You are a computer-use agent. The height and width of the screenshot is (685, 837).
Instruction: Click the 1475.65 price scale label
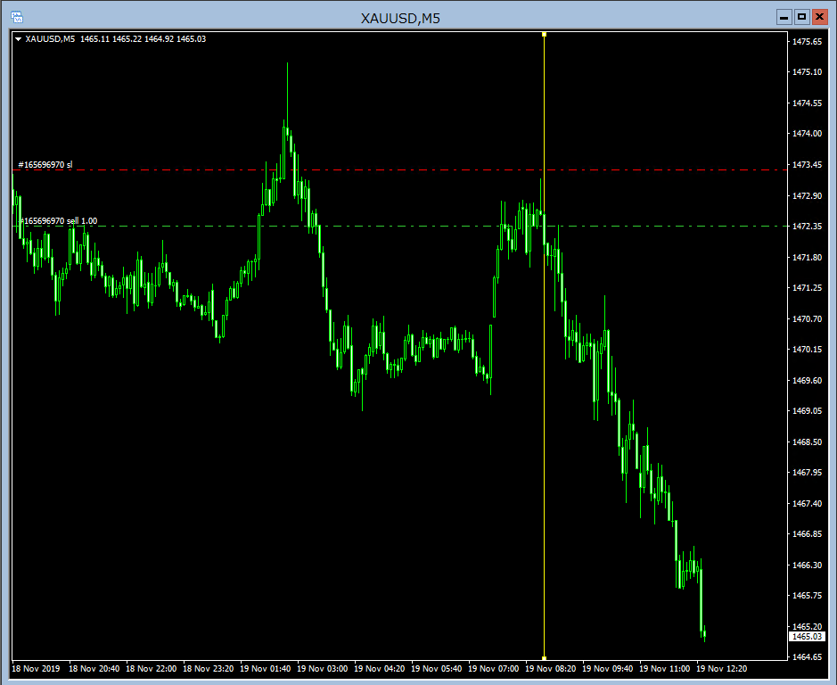coord(807,41)
